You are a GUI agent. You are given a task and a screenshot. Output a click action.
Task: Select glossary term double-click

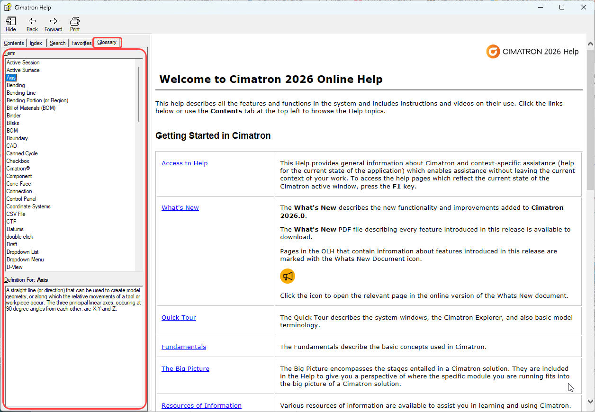(20, 237)
